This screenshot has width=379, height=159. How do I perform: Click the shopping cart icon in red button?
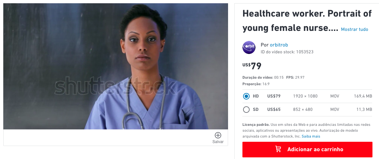[x=278, y=149]
